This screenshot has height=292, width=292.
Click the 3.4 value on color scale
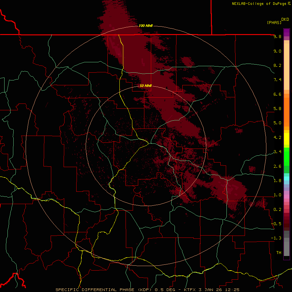point(277,152)
